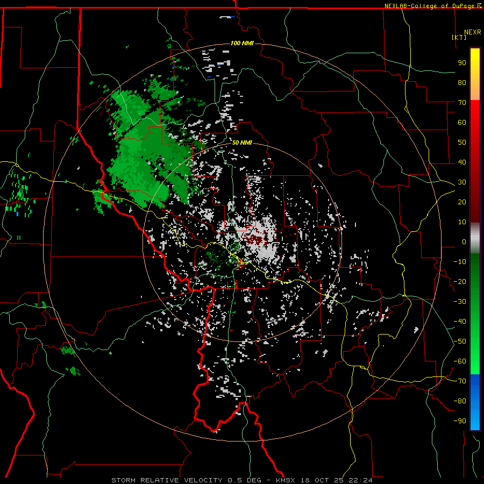Click the -90 value on the velocity scale

pyautogui.click(x=460, y=421)
